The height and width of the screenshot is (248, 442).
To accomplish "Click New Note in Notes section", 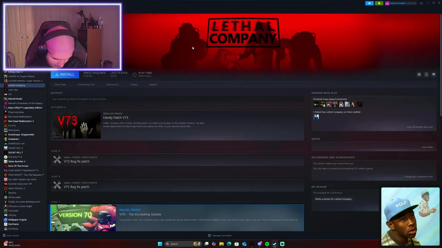I will [427, 147].
